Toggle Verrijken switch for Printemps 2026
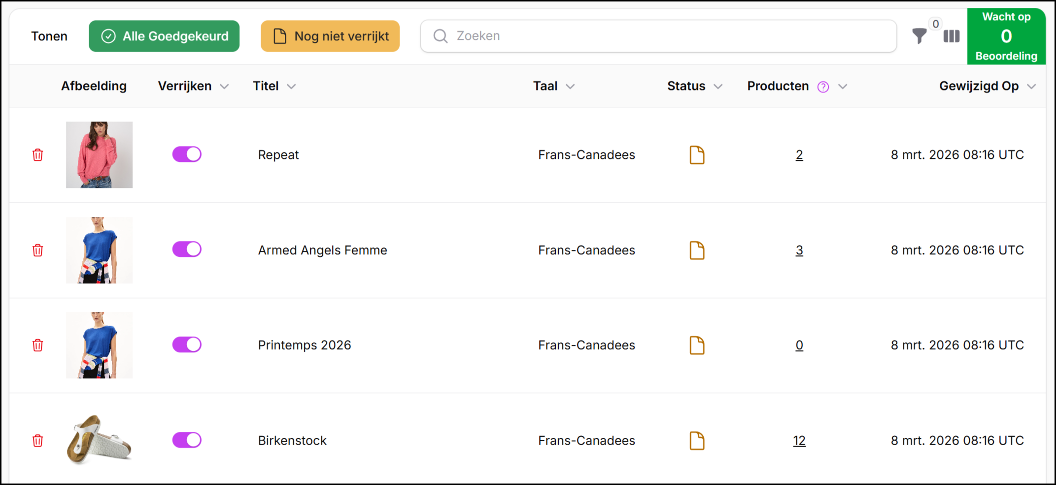 pyautogui.click(x=187, y=345)
